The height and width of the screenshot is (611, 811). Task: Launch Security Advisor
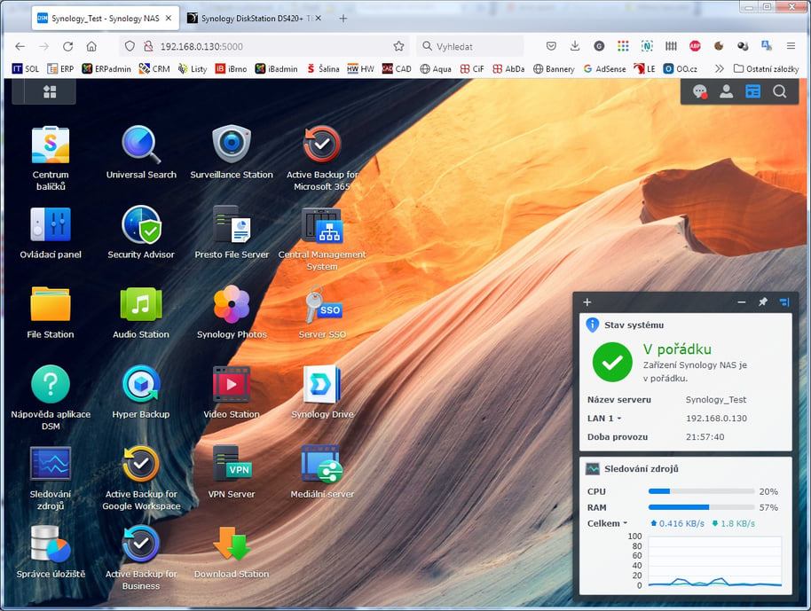141,225
